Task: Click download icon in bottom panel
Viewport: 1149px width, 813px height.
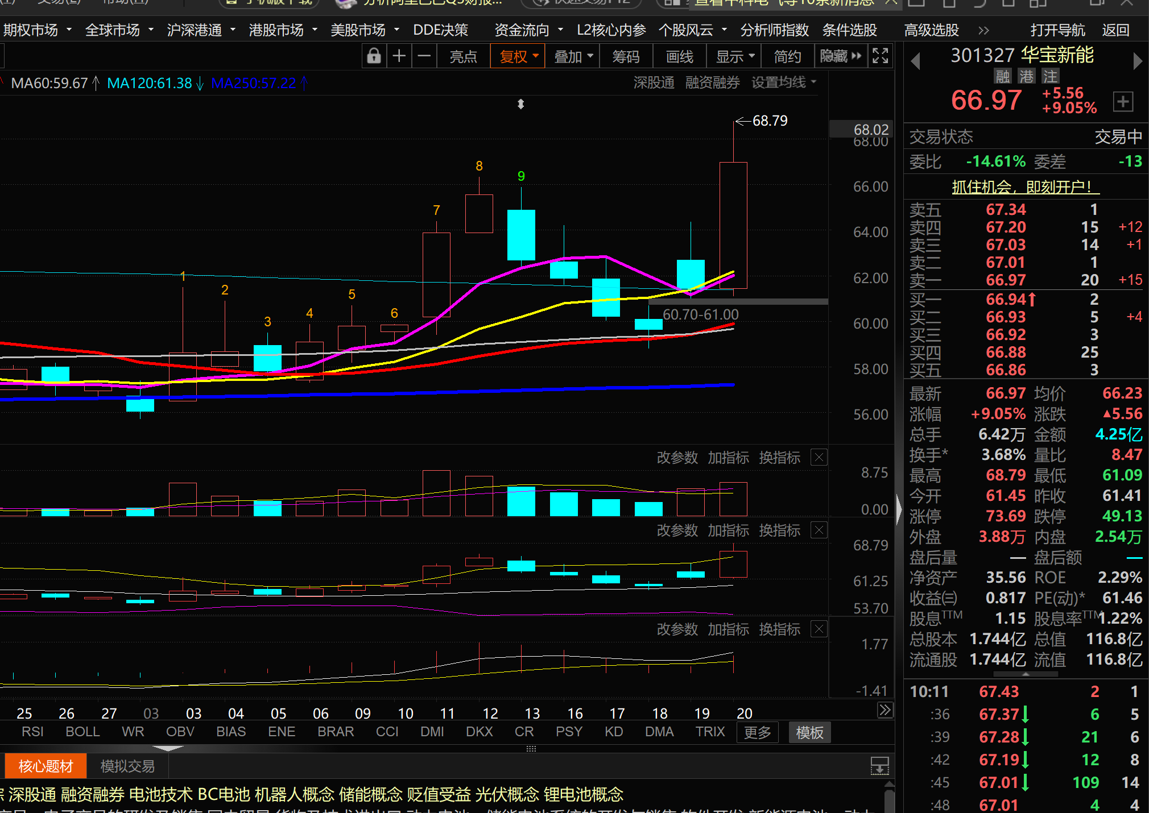Action: [x=879, y=766]
